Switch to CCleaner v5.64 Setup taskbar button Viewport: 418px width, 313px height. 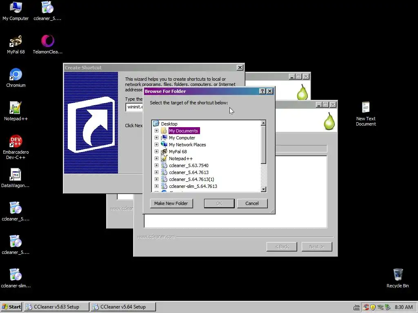[x=123, y=307]
